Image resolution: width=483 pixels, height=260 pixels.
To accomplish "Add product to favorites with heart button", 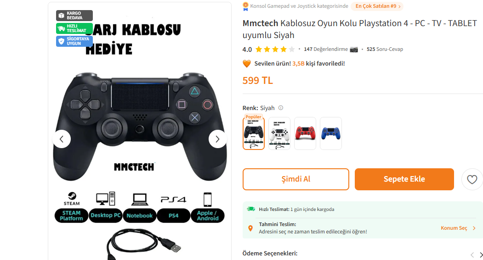I will coord(472,179).
